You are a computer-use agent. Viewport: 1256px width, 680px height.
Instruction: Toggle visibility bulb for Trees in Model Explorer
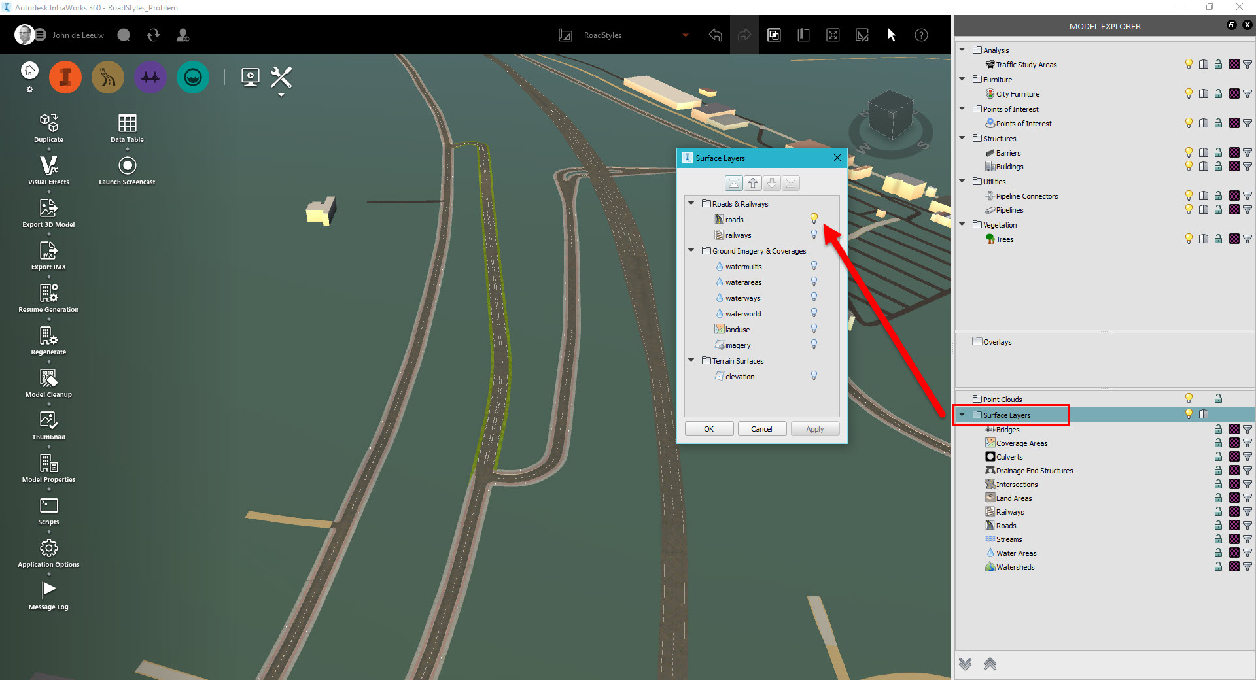(1189, 239)
